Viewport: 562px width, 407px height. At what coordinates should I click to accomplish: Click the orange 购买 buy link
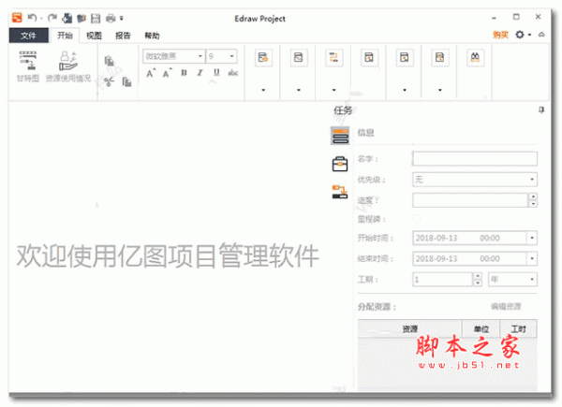(501, 35)
